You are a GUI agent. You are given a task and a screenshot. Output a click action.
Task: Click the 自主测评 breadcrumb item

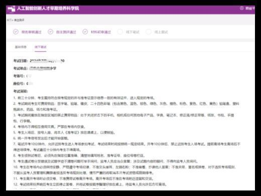coord(19,20)
